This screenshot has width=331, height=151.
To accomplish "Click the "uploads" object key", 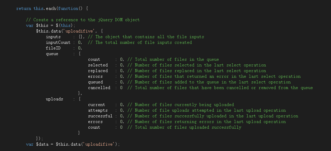I will [x=54, y=99].
